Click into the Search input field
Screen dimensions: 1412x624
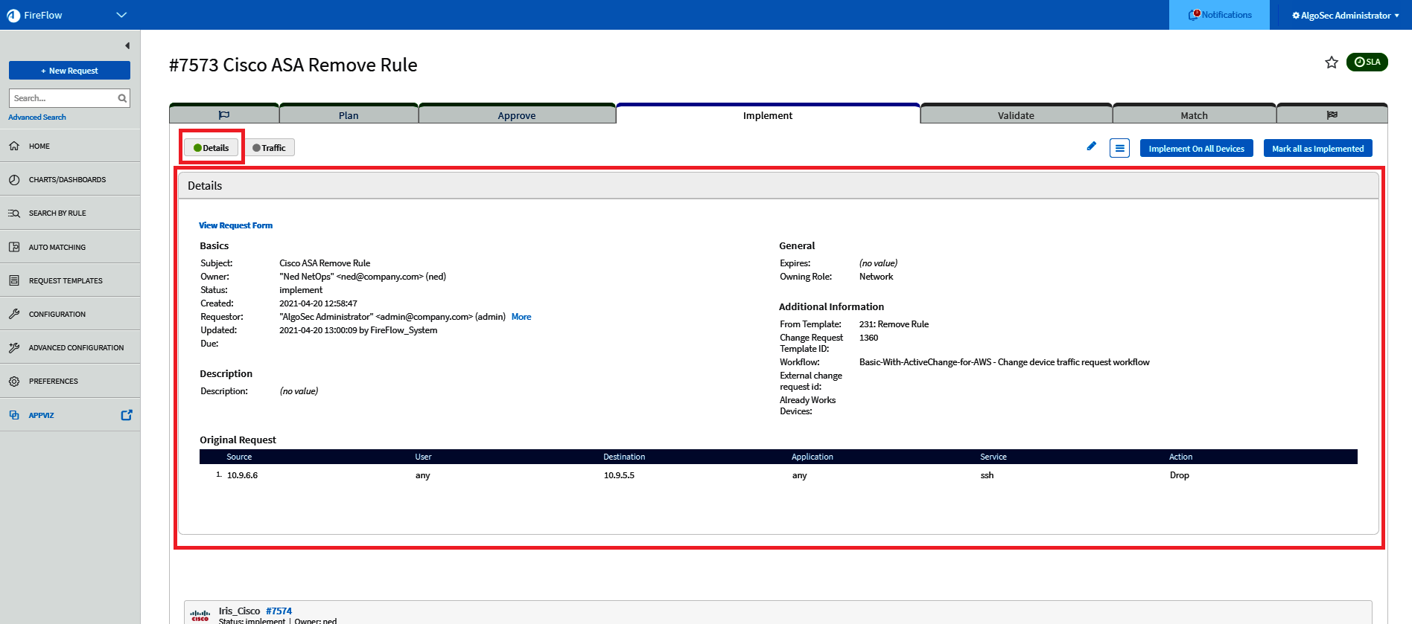point(63,98)
